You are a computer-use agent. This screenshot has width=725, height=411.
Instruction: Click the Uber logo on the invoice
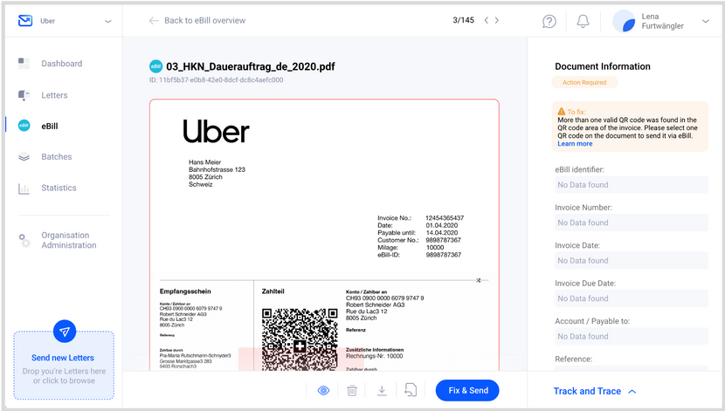point(216,131)
